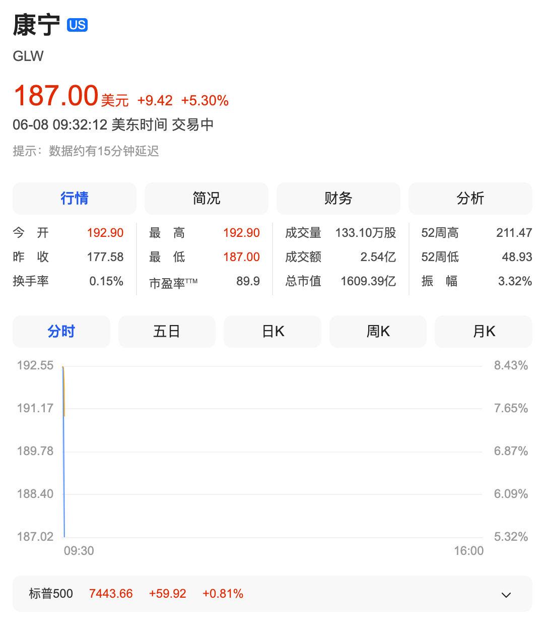Click the 标普500 value 7443.66
544x634 pixels.
point(111,594)
